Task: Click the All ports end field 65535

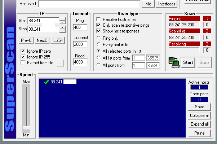Action: (153, 66)
